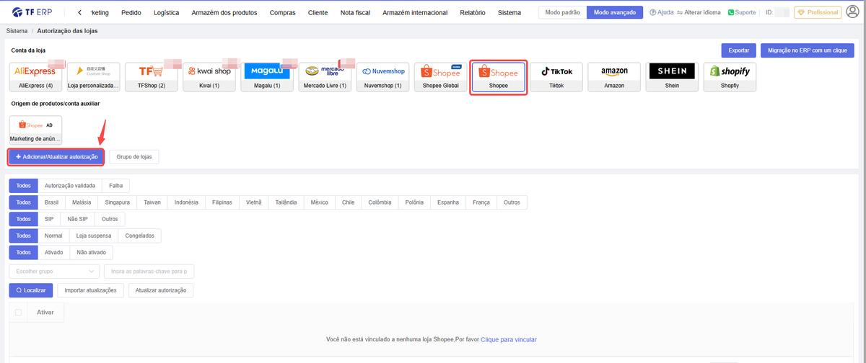The image size is (866, 363).
Task: Filter stores by Brasil
Action: click(51, 202)
